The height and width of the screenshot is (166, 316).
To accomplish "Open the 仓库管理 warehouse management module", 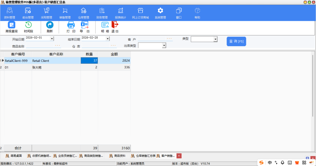I will point(83,13).
